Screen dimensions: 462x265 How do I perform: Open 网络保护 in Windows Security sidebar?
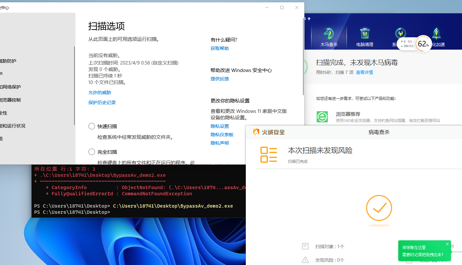[x=10, y=87]
